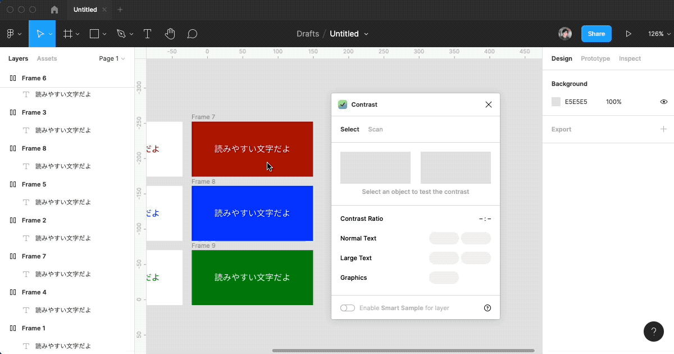Click the blue Share button
The width and height of the screenshot is (674, 354).
596,34
